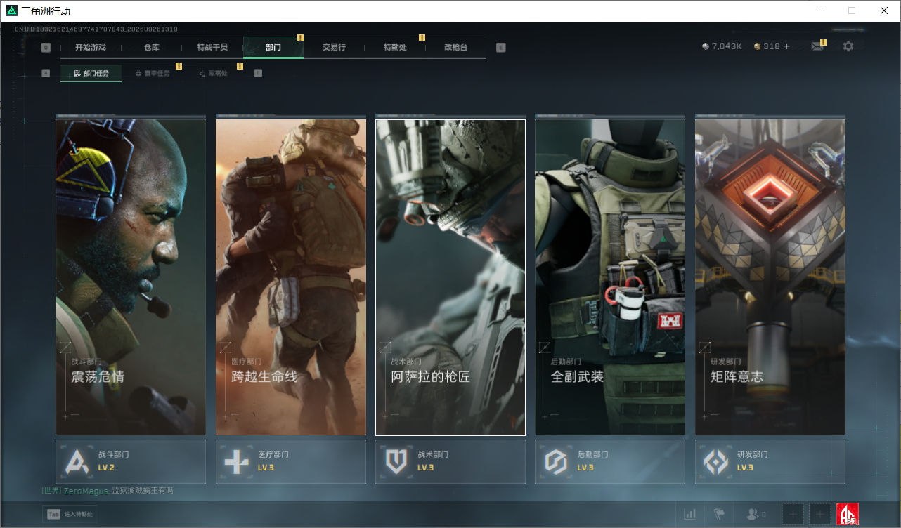Click the CN UID text at top left
Viewport: 901px width, 528px height.
click(x=96, y=29)
